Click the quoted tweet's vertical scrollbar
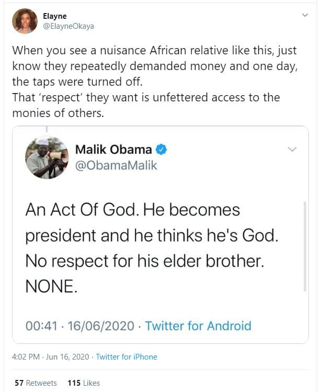Image resolution: width=321 pixels, height=392 pixels. (305, 246)
